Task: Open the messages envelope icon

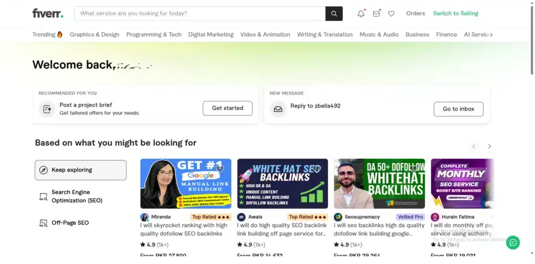Action: coord(376,14)
